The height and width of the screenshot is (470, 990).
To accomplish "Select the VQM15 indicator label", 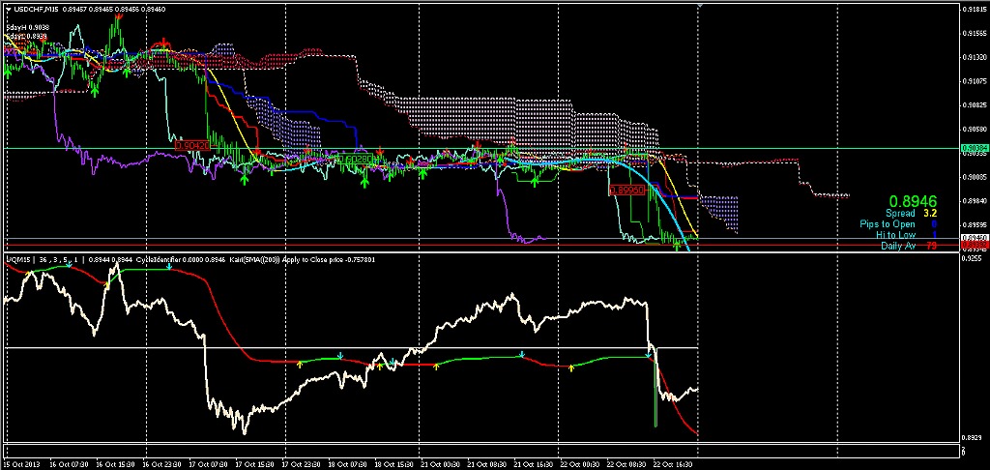I will pos(17,260).
